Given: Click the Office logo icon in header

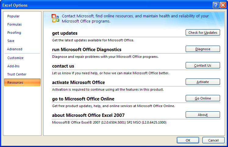Looking at the screenshot, I should click(55, 18).
